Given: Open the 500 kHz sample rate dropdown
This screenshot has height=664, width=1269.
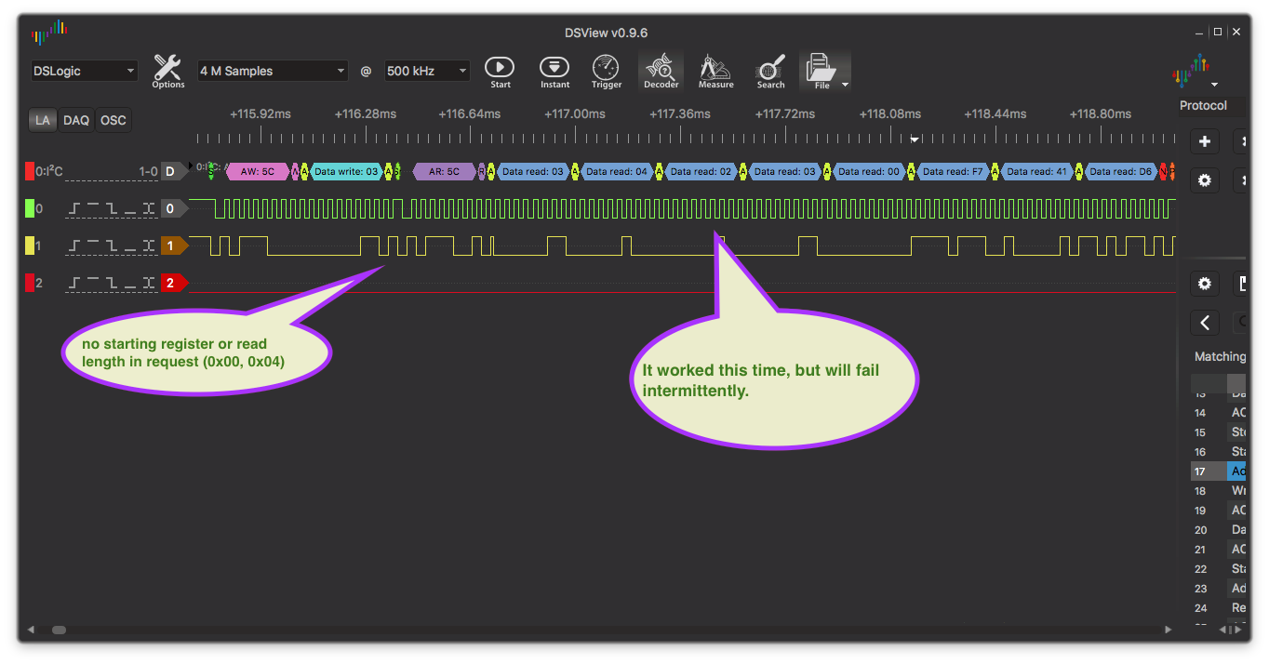Looking at the screenshot, I should pyautogui.click(x=427, y=71).
